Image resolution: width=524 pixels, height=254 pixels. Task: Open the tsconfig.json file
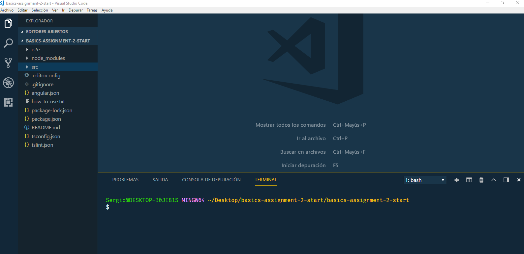(46, 136)
